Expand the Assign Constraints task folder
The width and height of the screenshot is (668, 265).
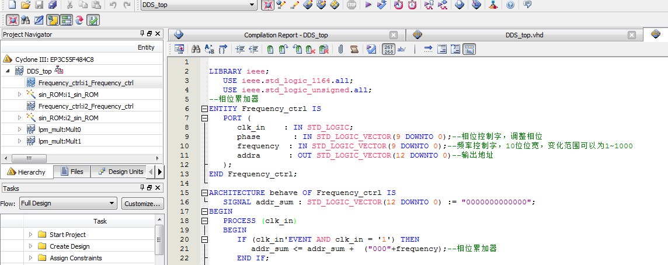(31, 258)
